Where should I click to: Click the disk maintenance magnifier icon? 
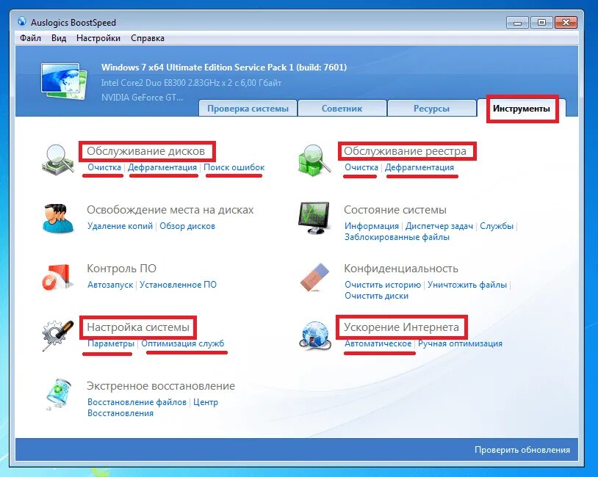coord(57,160)
